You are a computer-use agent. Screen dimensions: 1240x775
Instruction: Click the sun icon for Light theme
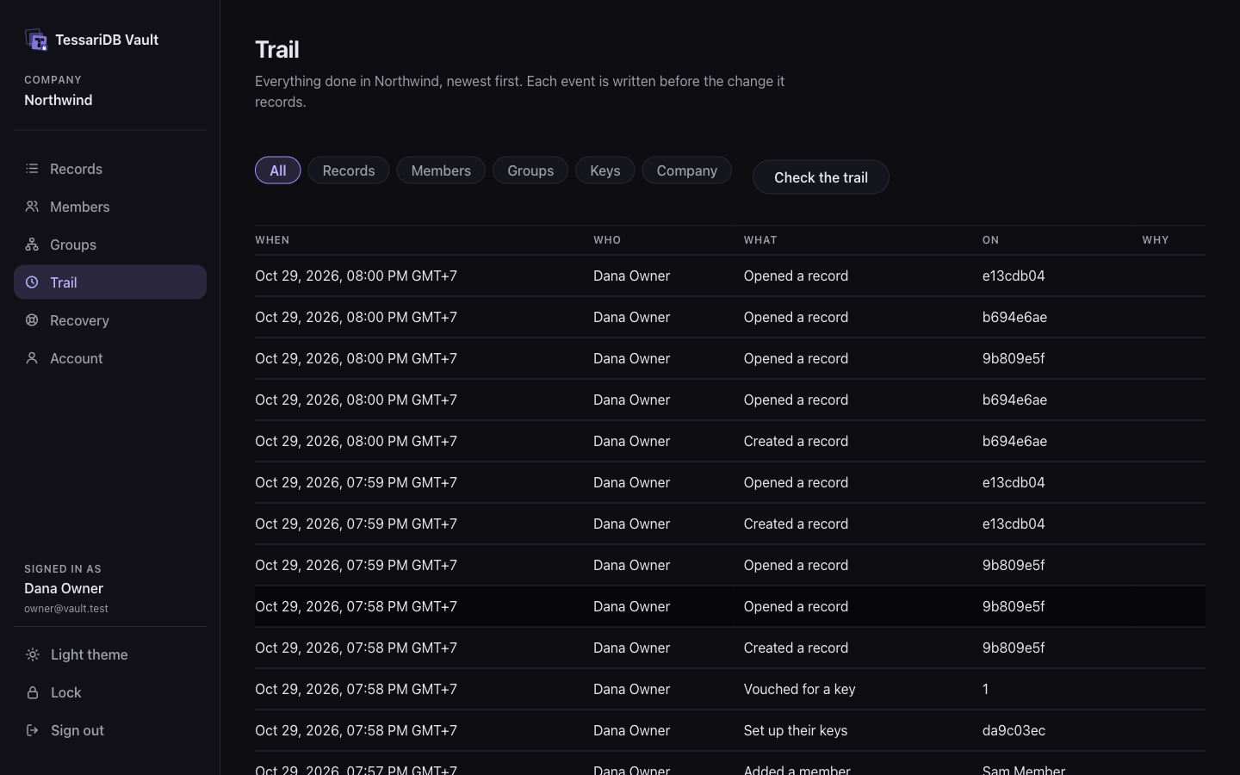(33, 654)
